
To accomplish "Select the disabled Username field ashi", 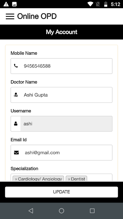I will point(61,124).
